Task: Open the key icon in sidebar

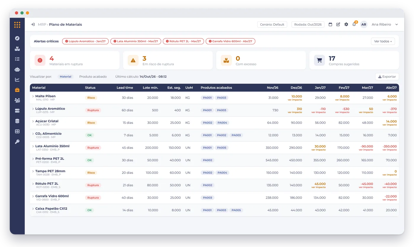Action: point(17,142)
